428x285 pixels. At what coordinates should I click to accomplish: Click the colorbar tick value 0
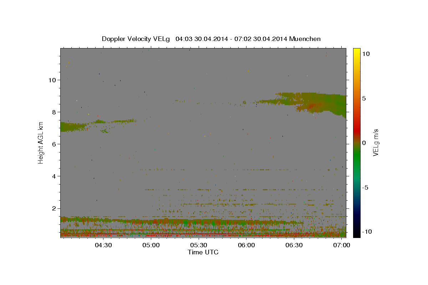(365, 143)
